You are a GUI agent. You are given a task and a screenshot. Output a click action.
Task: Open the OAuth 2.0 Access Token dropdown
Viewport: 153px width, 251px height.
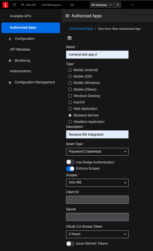tap(97, 234)
